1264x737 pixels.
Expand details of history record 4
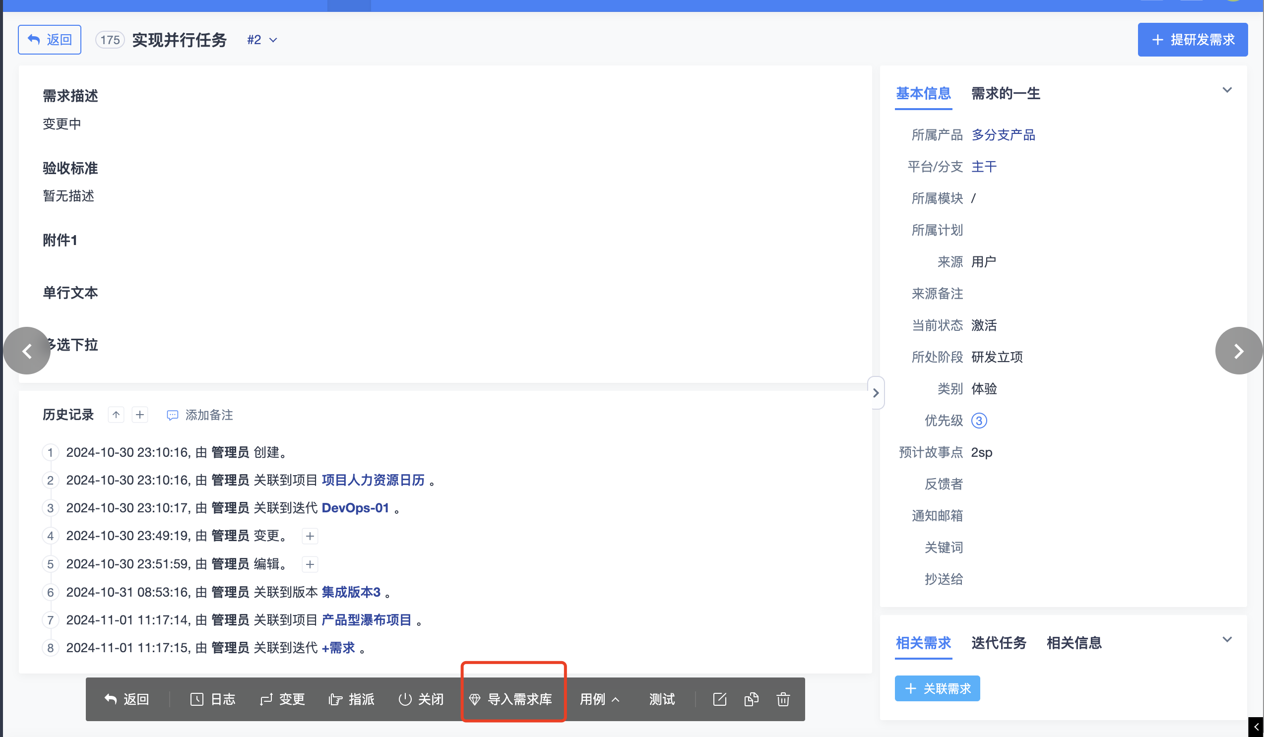pos(310,536)
